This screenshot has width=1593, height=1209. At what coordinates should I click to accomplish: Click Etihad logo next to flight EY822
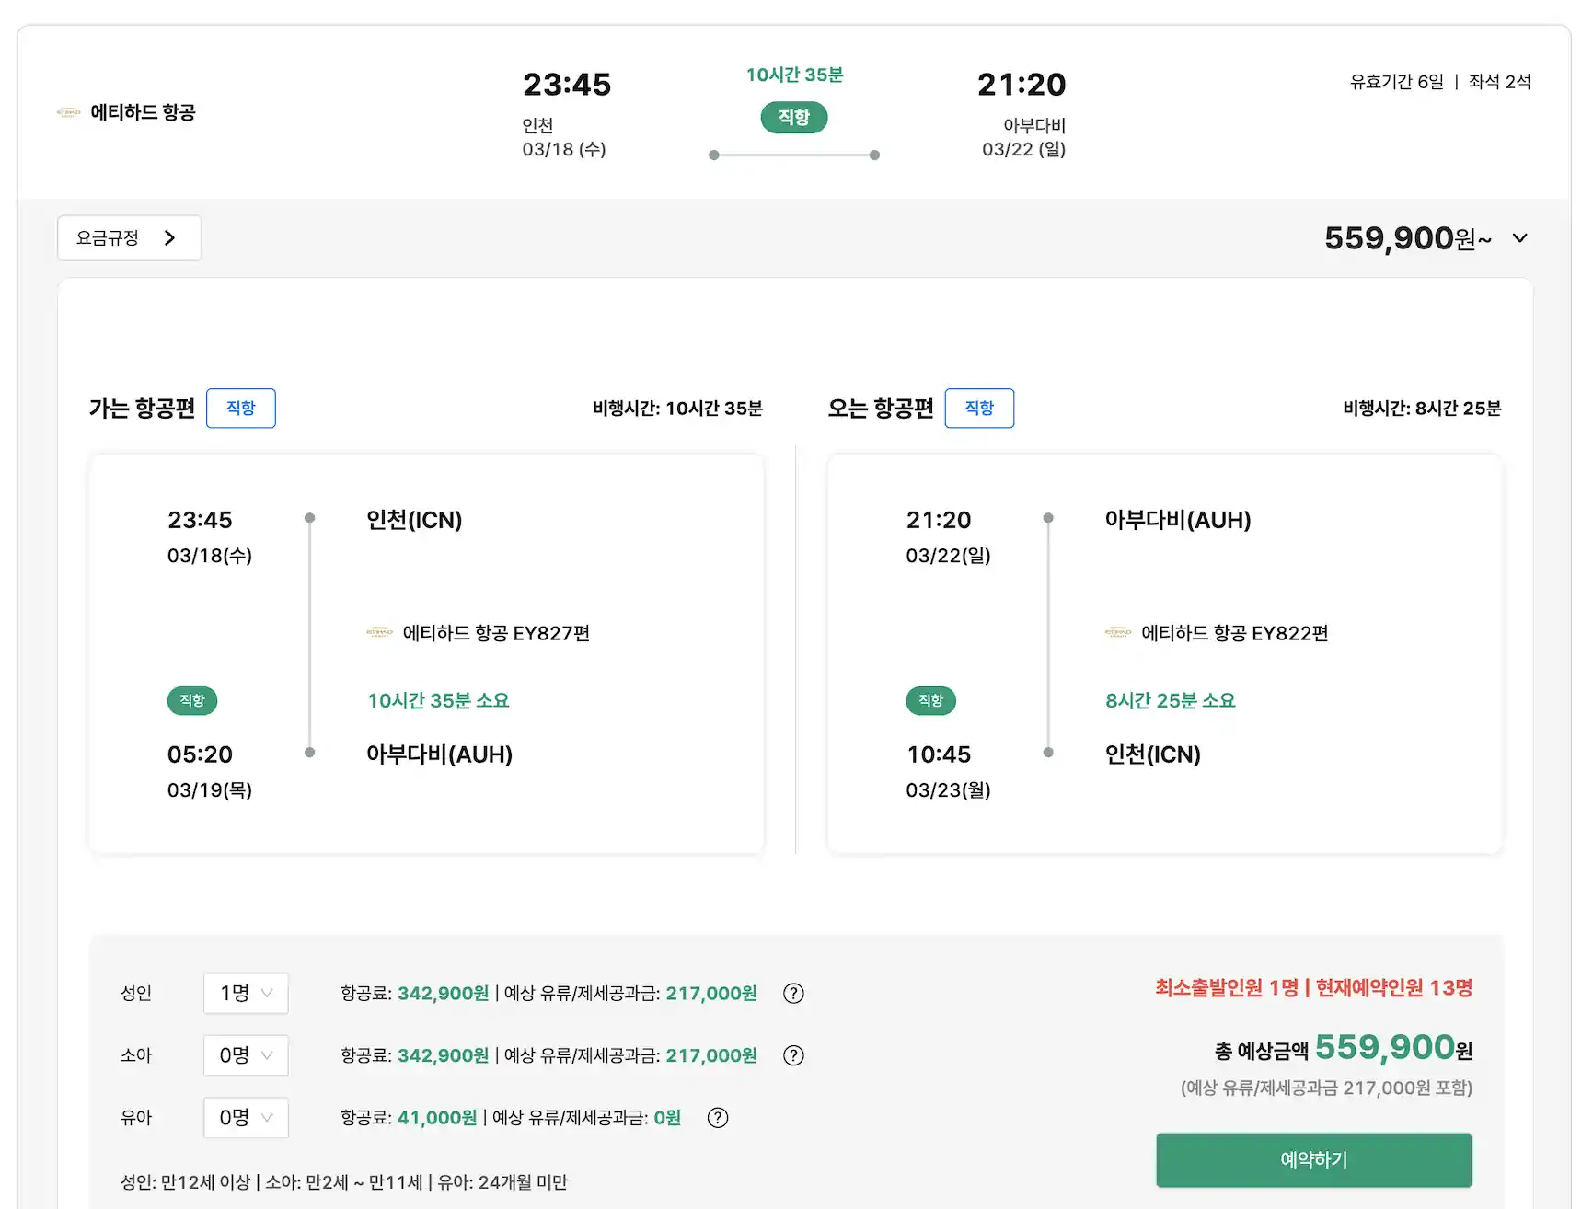point(1117,633)
